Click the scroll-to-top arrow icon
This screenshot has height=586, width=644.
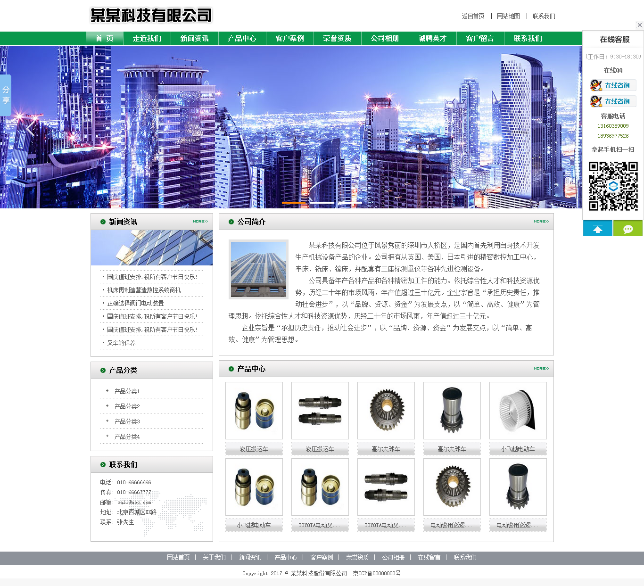pos(597,229)
